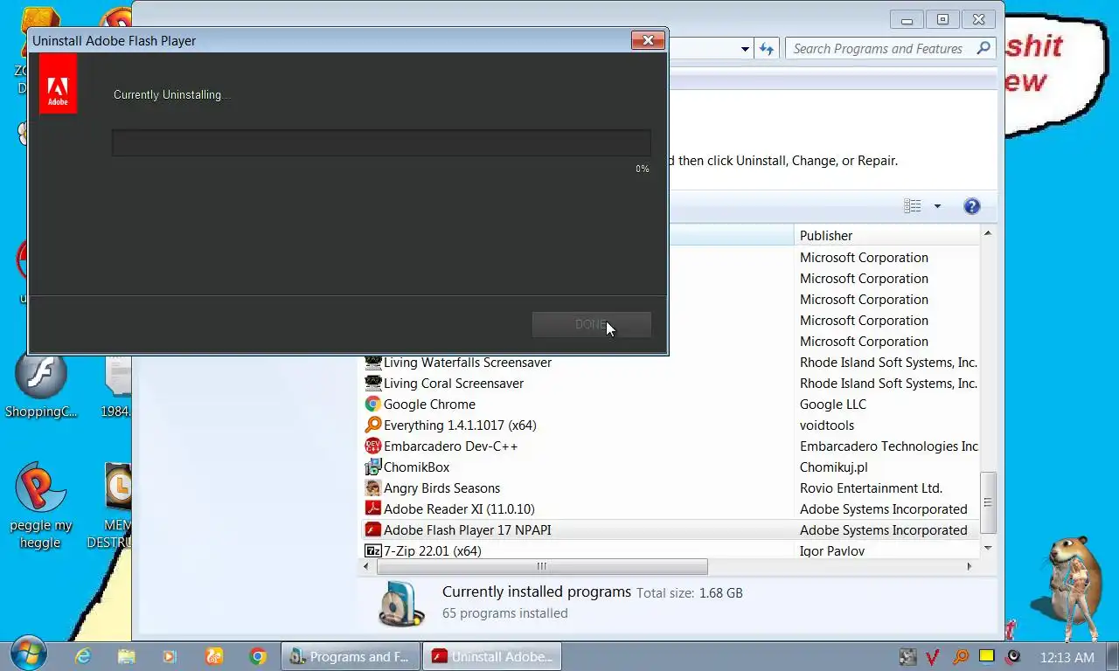Click the 7-Zip 22.01 icon

coord(373,550)
